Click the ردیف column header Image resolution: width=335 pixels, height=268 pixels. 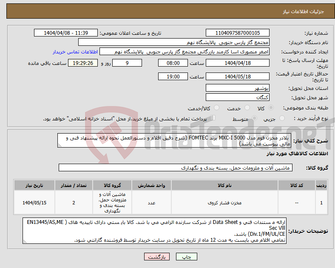pyautogui.click(x=321, y=185)
